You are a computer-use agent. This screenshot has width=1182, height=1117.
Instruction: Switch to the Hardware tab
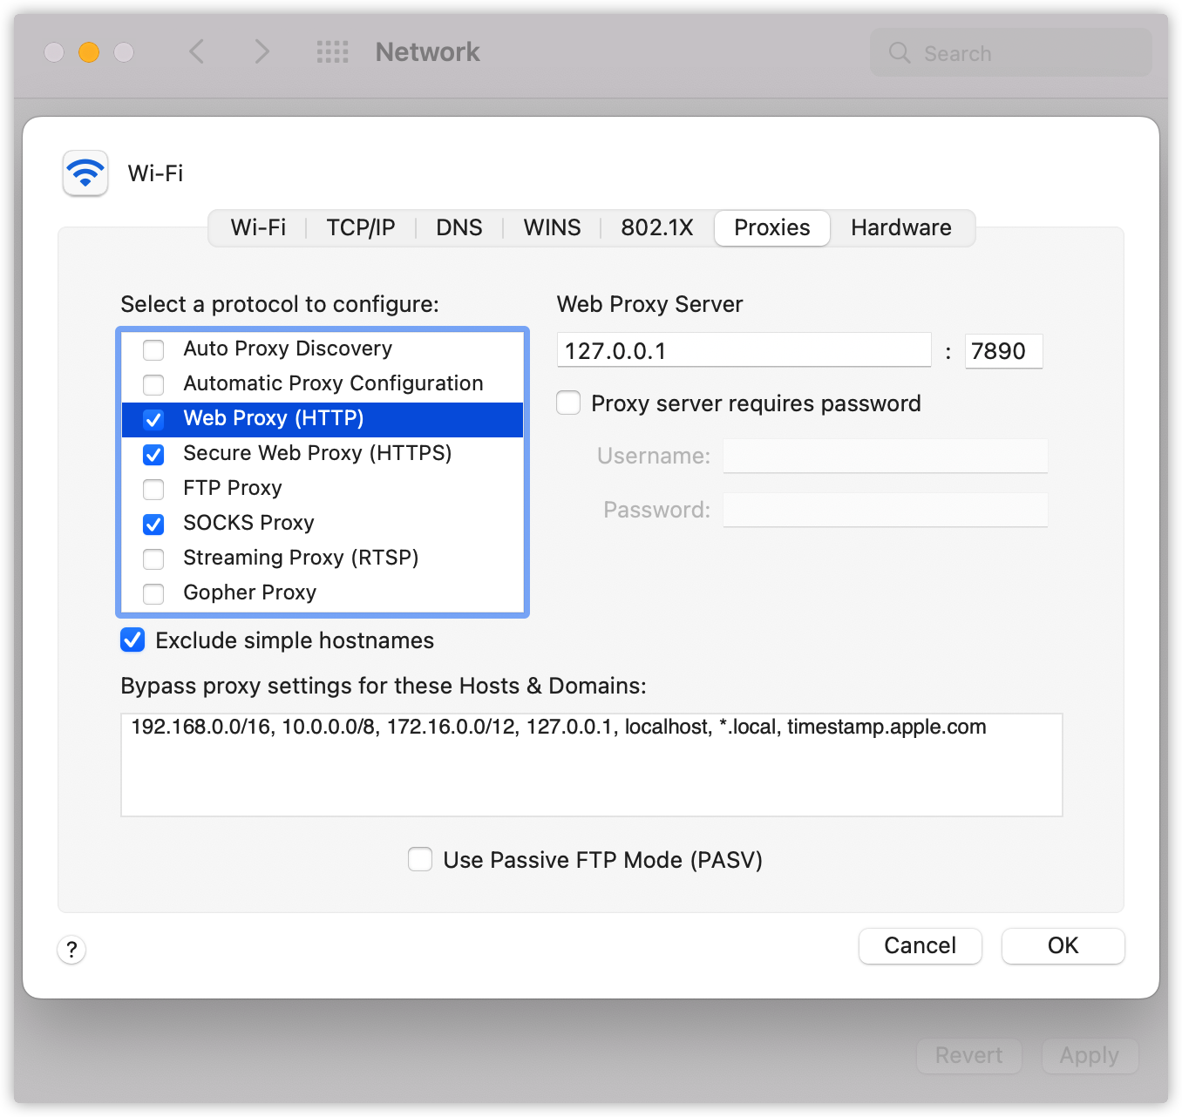pos(900,228)
